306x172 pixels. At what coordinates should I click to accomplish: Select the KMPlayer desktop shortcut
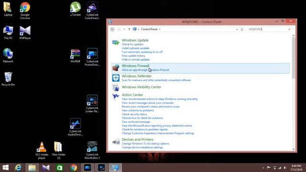(25, 32)
